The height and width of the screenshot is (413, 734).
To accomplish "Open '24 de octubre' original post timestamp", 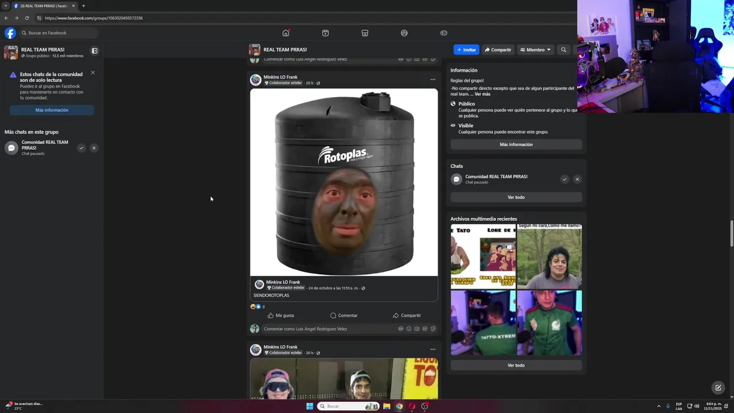I will 333,288.
